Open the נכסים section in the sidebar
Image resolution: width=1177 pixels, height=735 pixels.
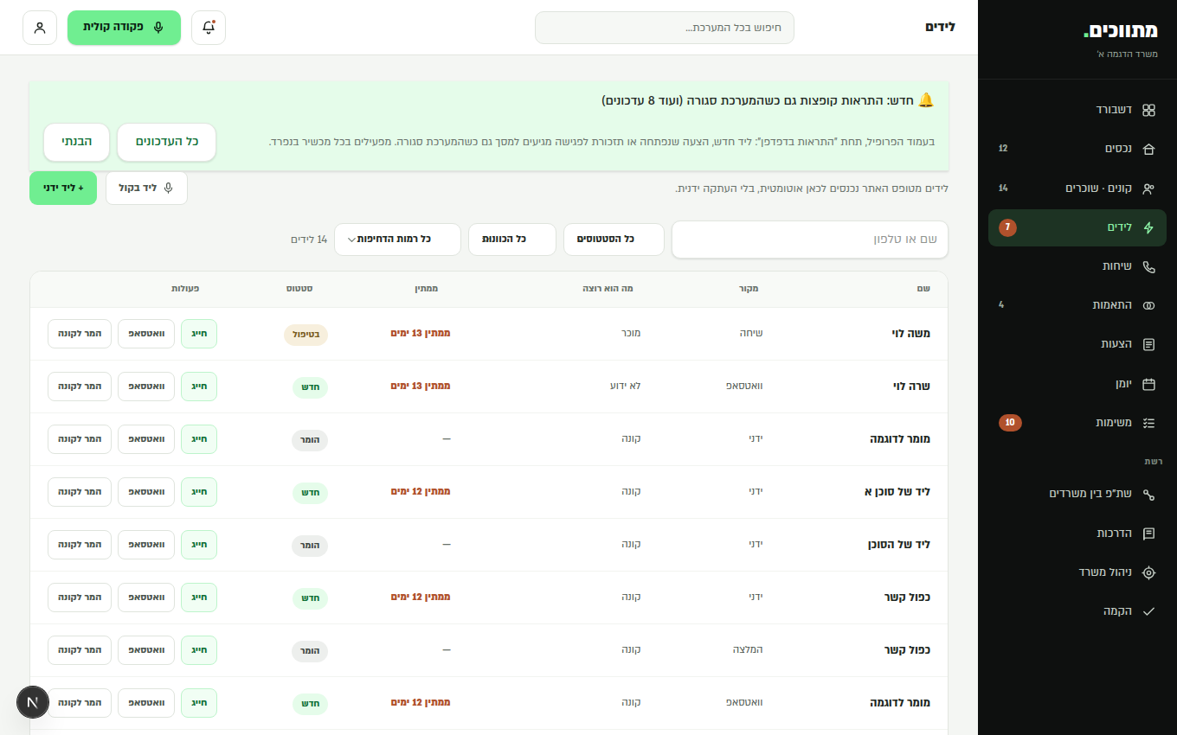pyautogui.click(x=1077, y=149)
